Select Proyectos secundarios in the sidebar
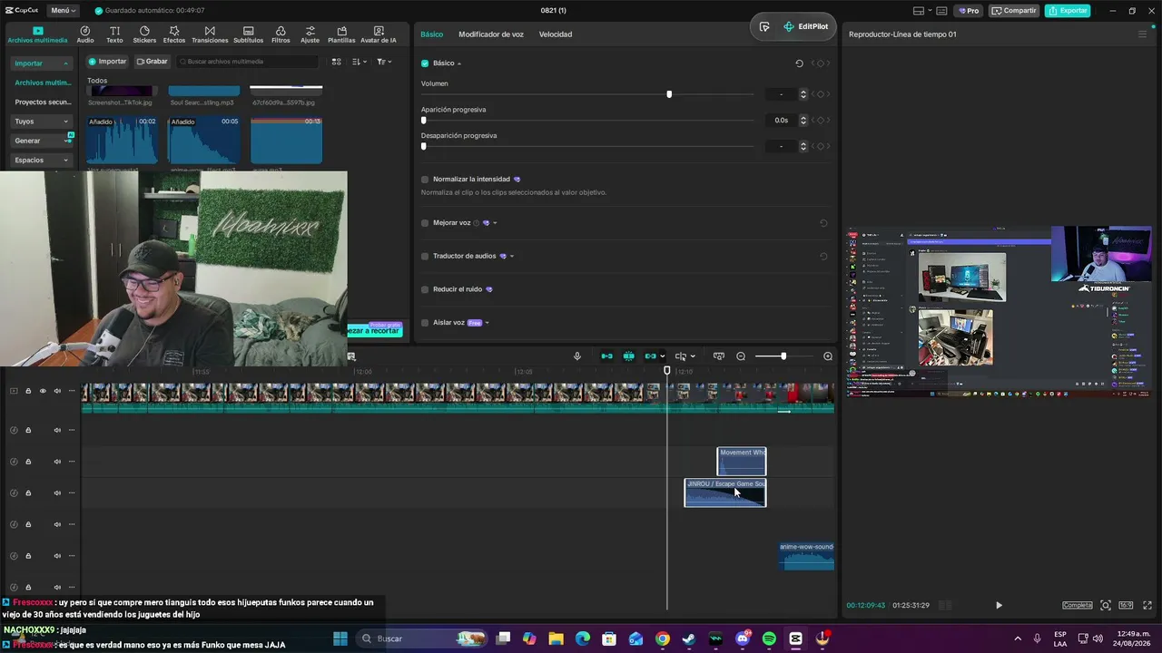 point(43,102)
